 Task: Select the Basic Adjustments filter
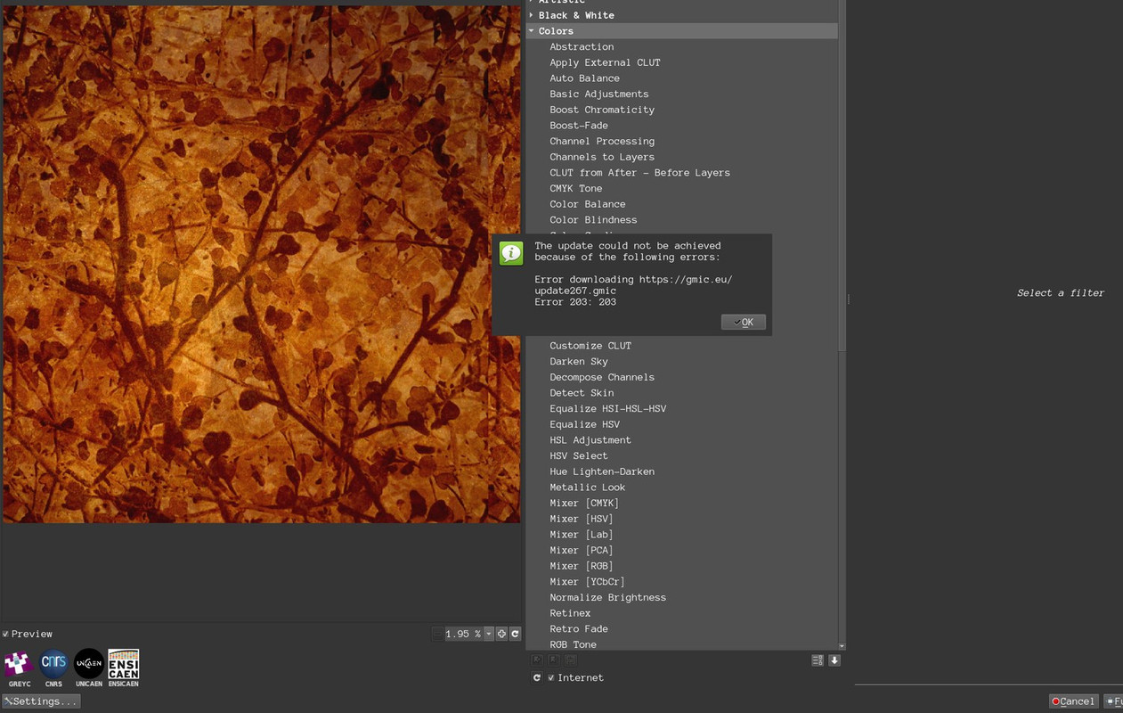pyautogui.click(x=598, y=94)
